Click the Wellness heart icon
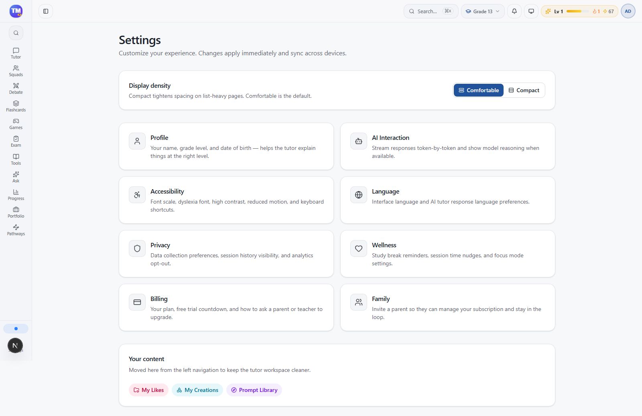 pyautogui.click(x=359, y=248)
